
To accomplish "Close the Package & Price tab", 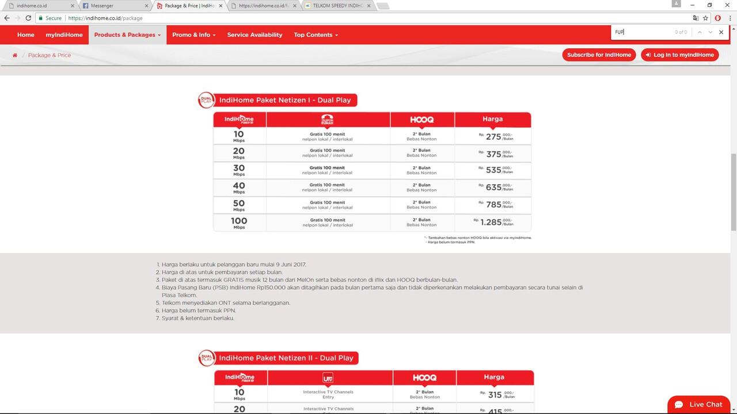I will click(221, 6).
